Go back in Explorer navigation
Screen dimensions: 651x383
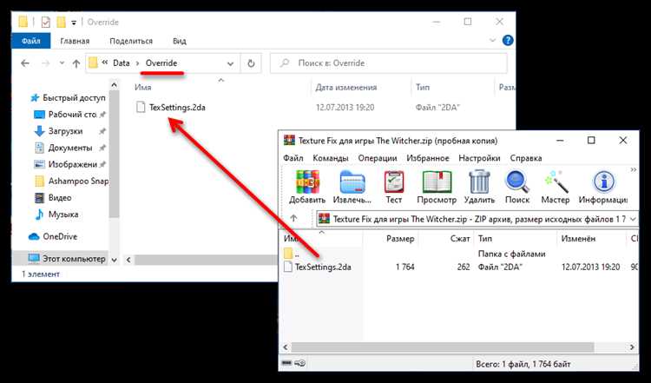[25, 63]
